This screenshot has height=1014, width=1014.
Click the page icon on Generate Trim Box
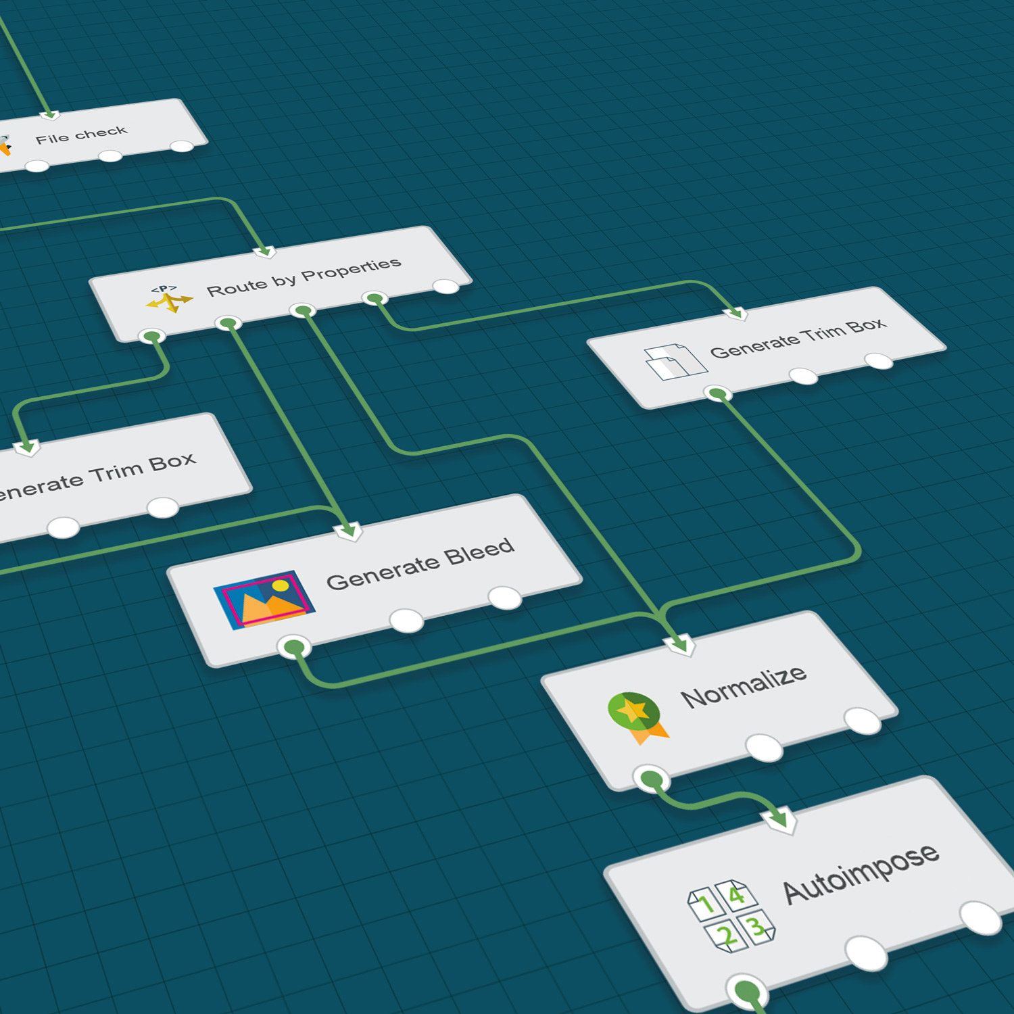click(675, 362)
